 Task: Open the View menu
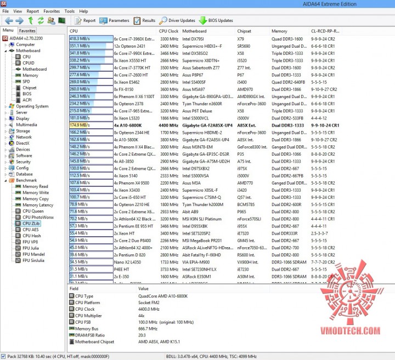tap(18, 11)
